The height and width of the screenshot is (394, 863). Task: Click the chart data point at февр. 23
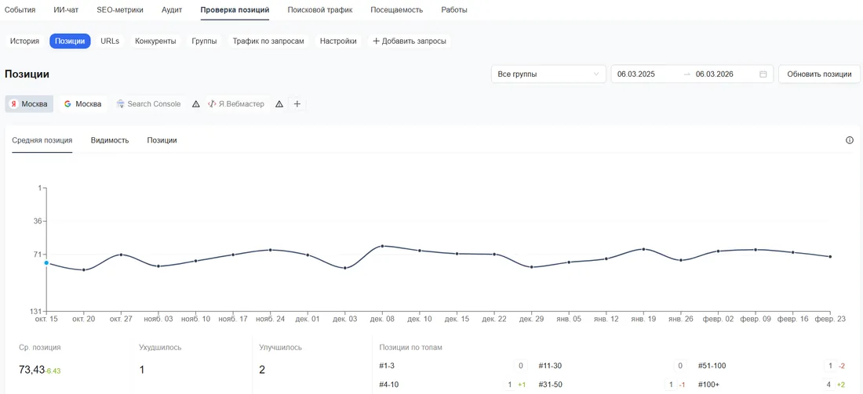coord(830,257)
